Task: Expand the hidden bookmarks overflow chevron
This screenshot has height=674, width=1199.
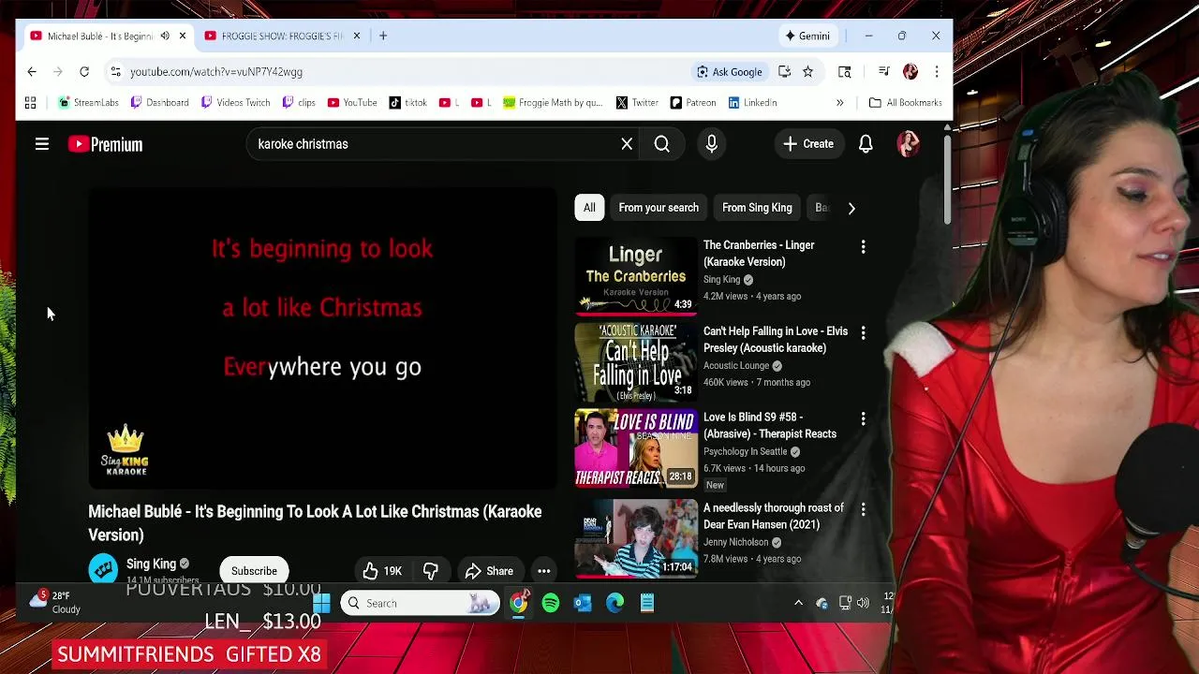Action: [x=840, y=103]
